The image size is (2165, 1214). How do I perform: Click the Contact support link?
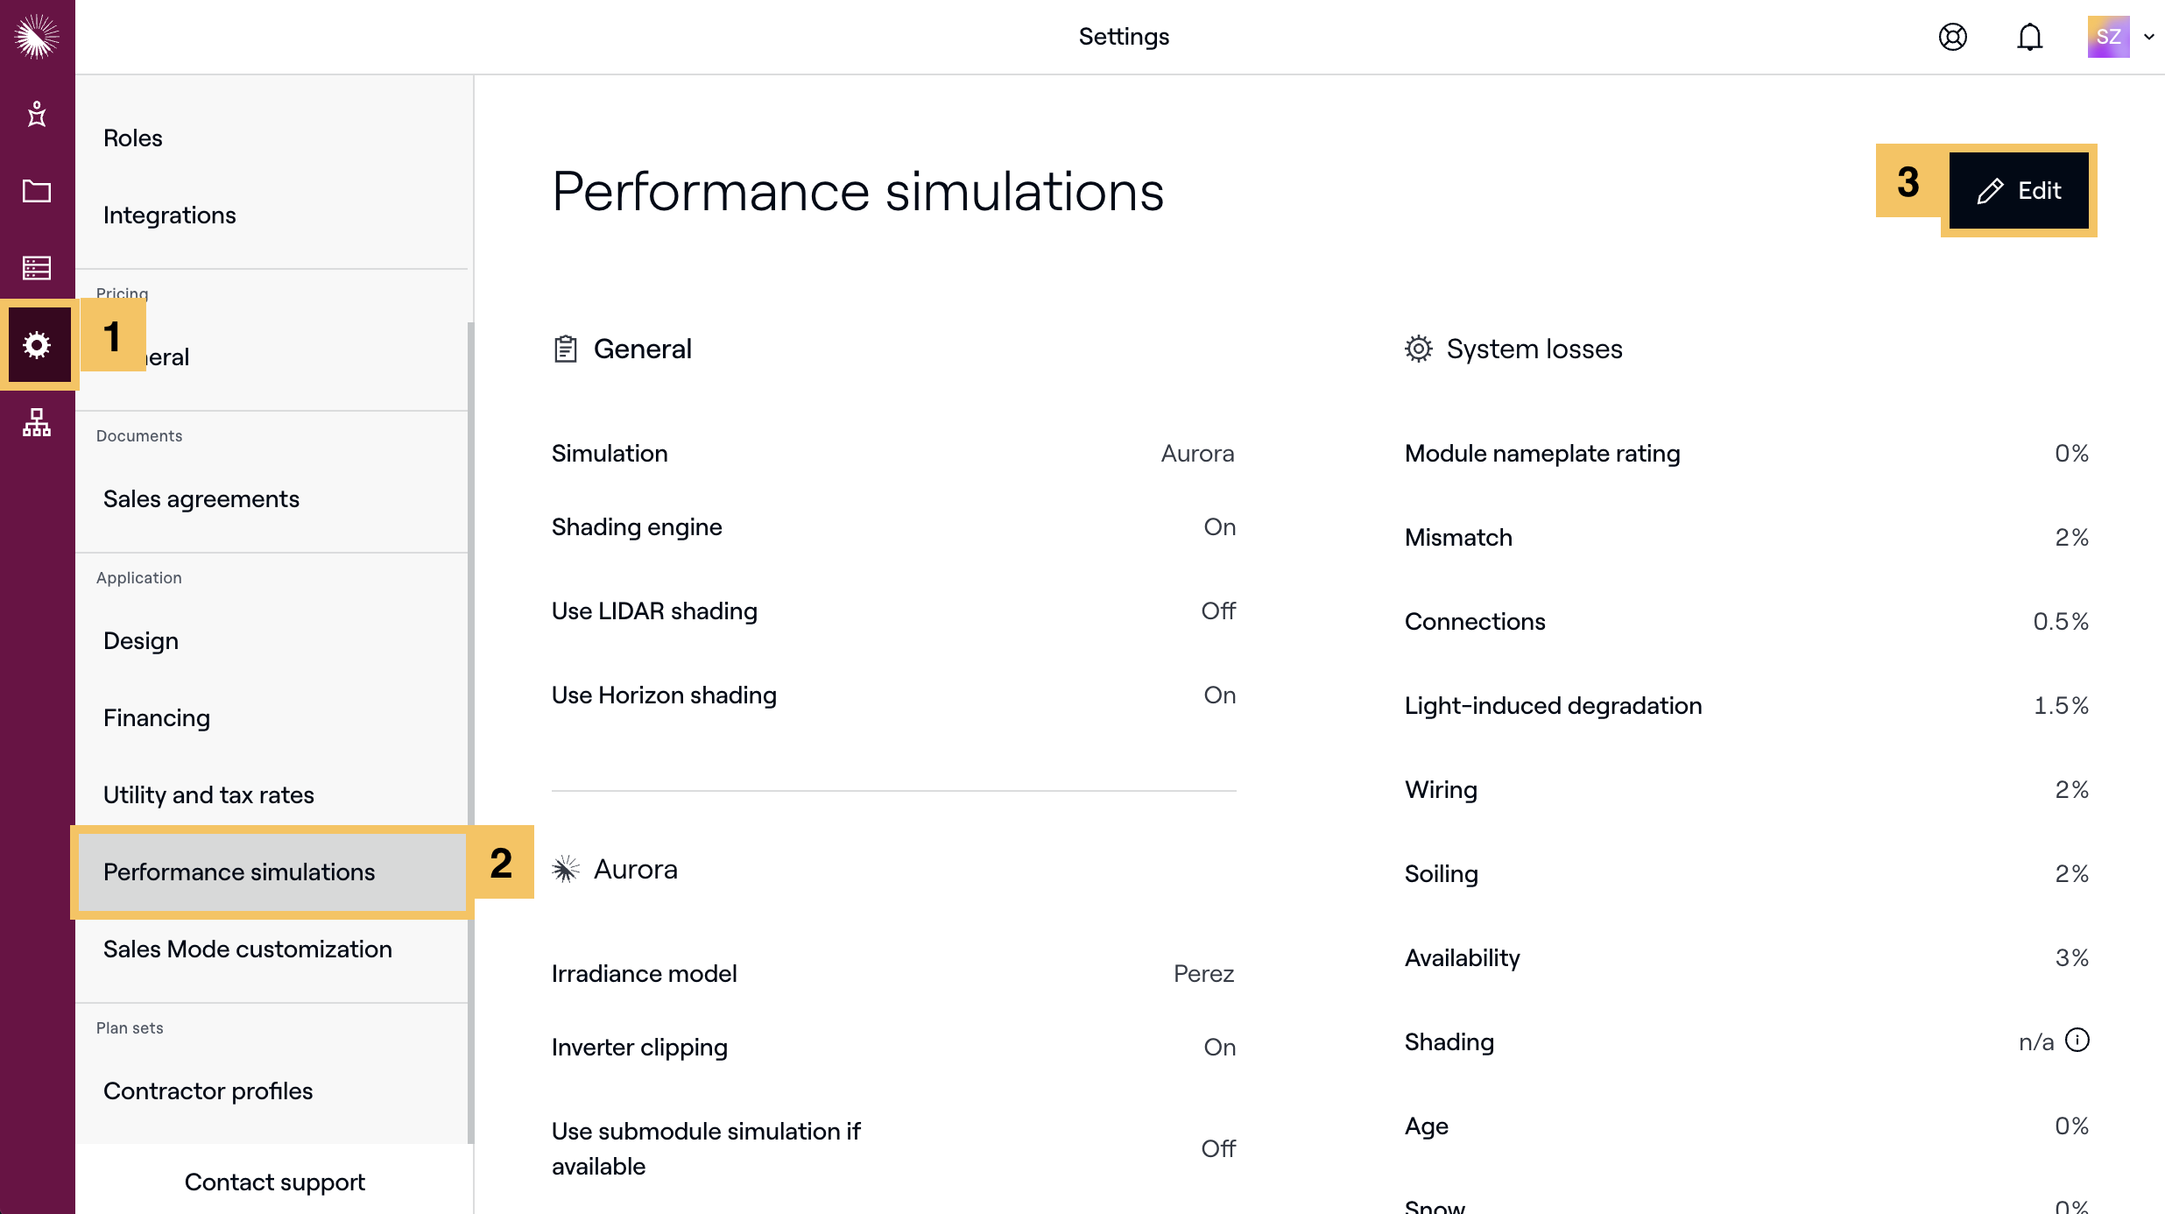click(274, 1182)
